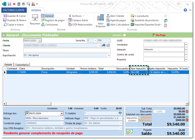The width and height of the screenshot is (195, 140).
Task: Open the FACTURAS CLIENTE ribbon tab
Action: 13,10
